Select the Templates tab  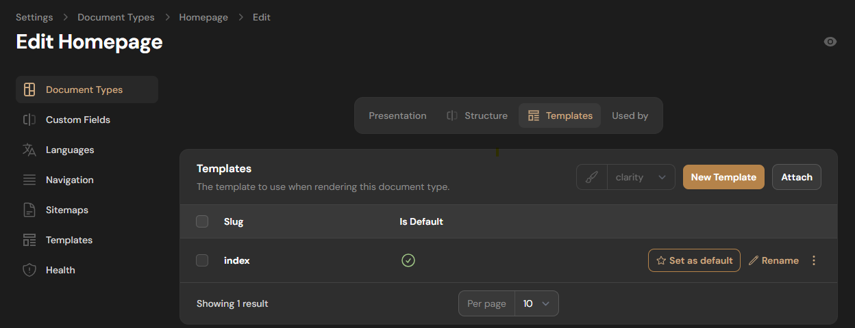click(560, 115)
